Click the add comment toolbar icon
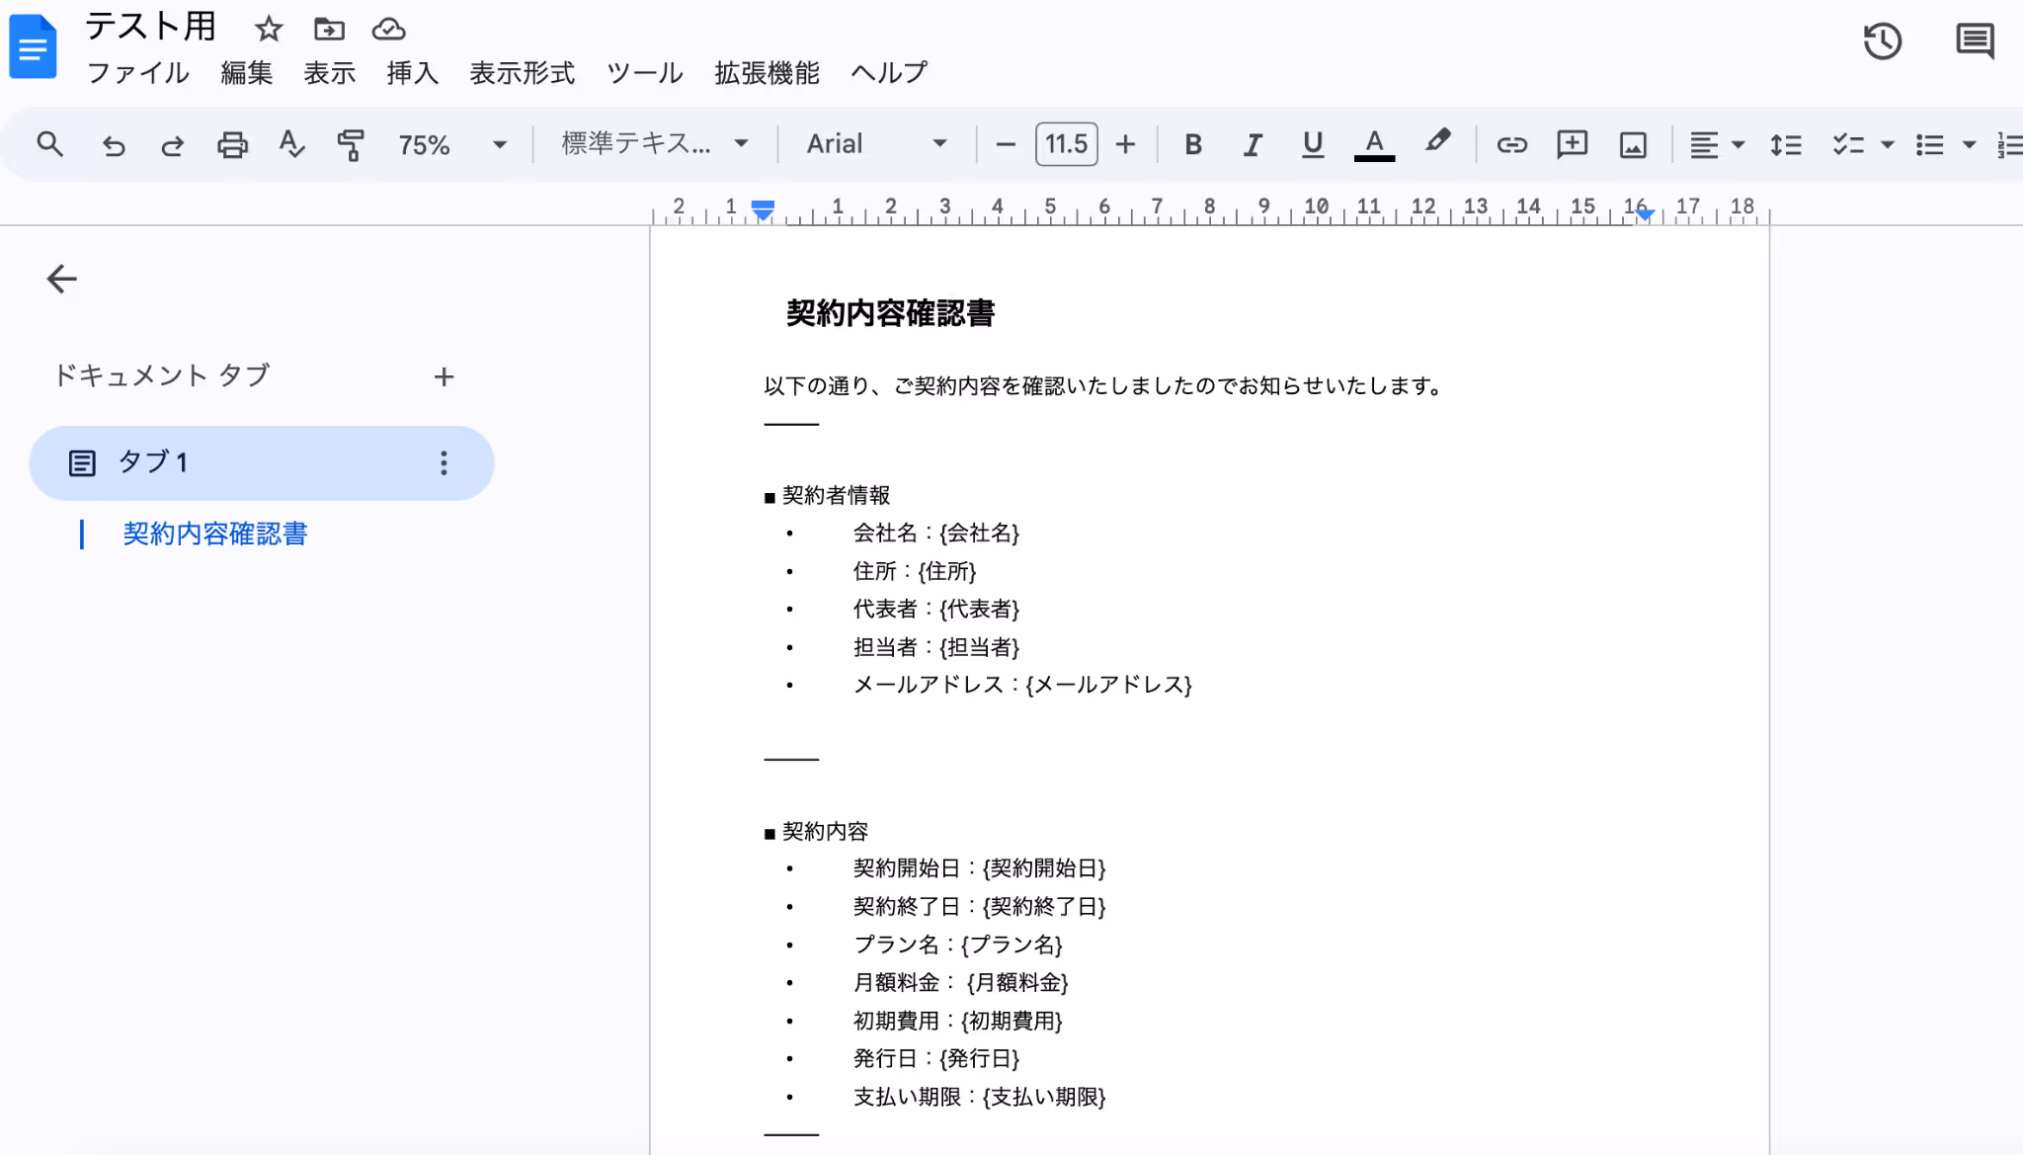This screenshot has width=2023, height=1155. 1572,145
